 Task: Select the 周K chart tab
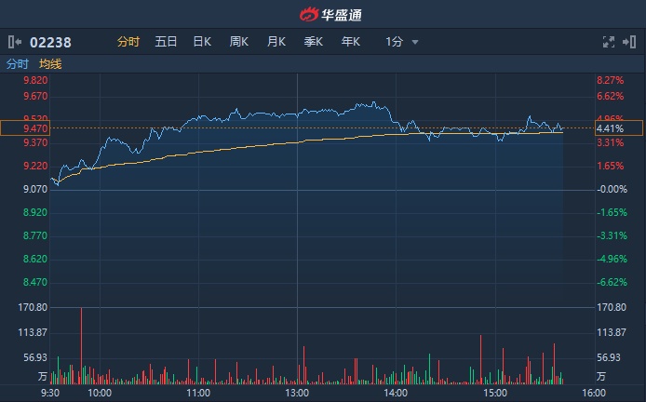tap(239, 42)
